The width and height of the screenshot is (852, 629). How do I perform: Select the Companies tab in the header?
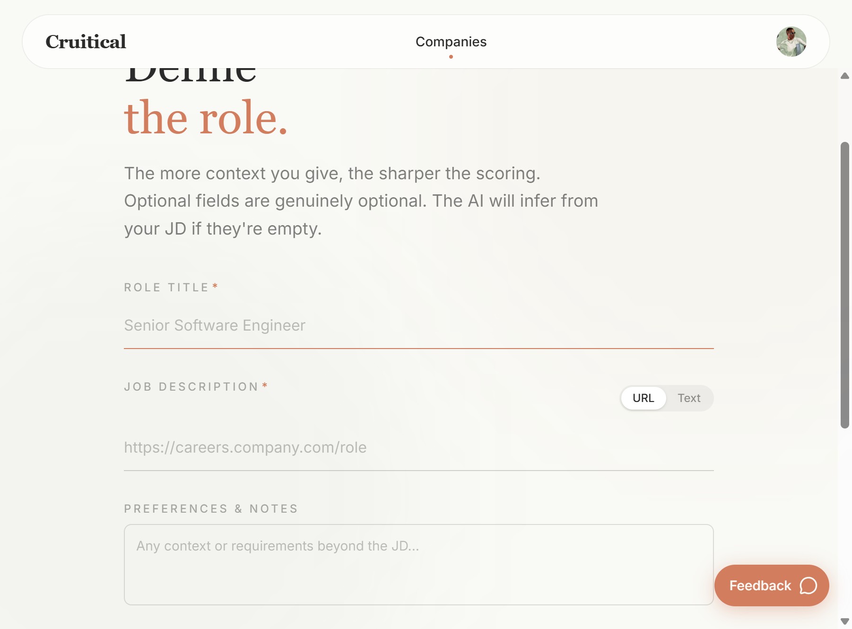click(x=451, y=42)
